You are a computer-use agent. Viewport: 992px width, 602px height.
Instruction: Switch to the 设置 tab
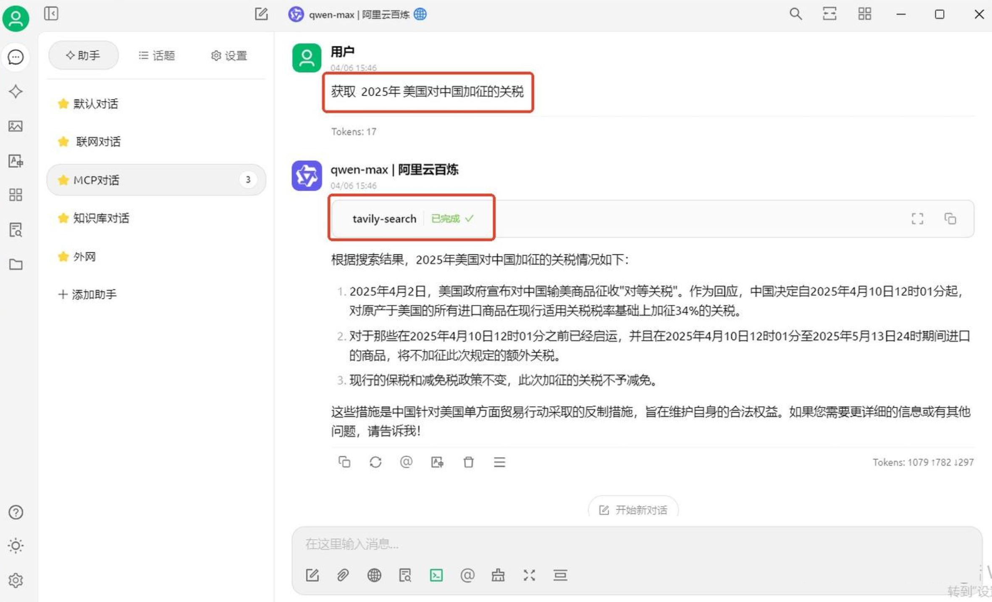229,55
